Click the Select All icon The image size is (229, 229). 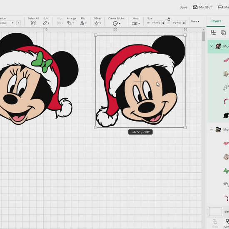[x=33, y=23]
